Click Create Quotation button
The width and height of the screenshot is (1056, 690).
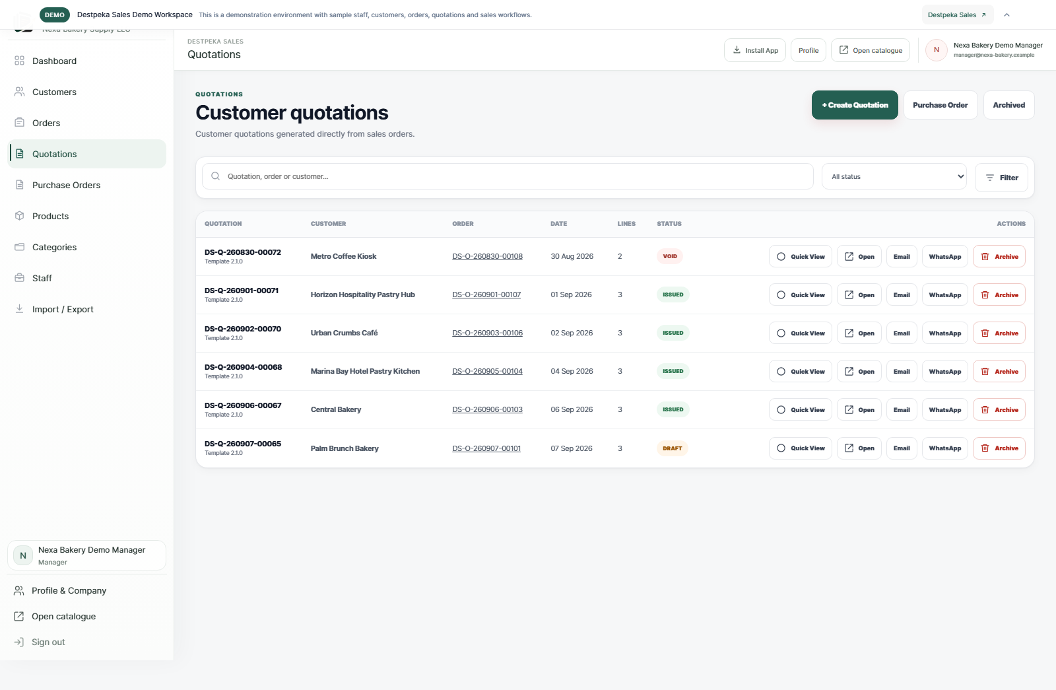[855, 105]
